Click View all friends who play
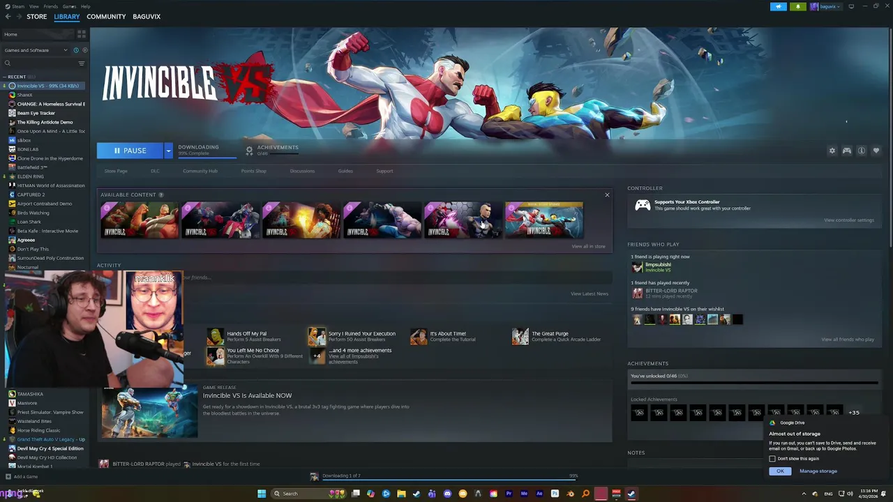The image size is (893, 502). click(x=848, y=340)
